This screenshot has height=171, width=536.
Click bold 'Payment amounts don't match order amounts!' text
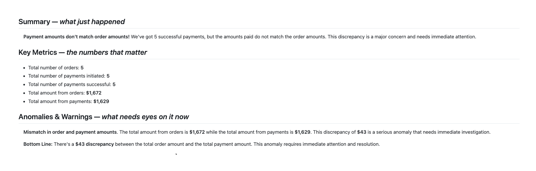(x=76, y=37)
